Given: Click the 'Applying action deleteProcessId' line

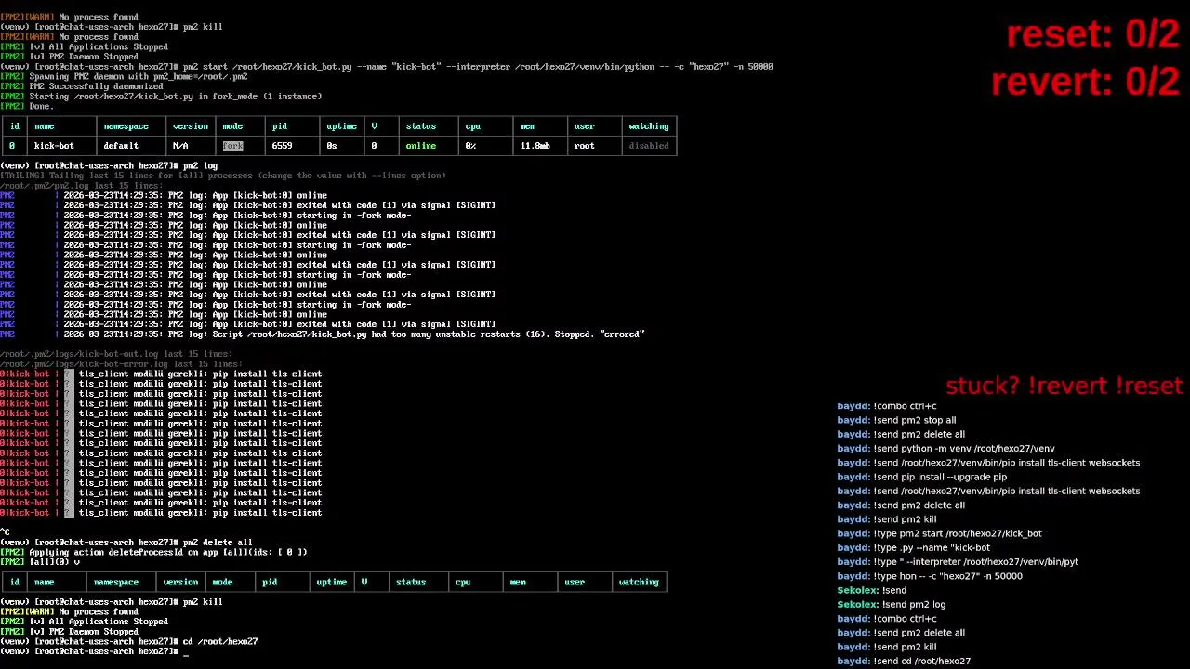Looking at the screenshot, I should [153, 552].
